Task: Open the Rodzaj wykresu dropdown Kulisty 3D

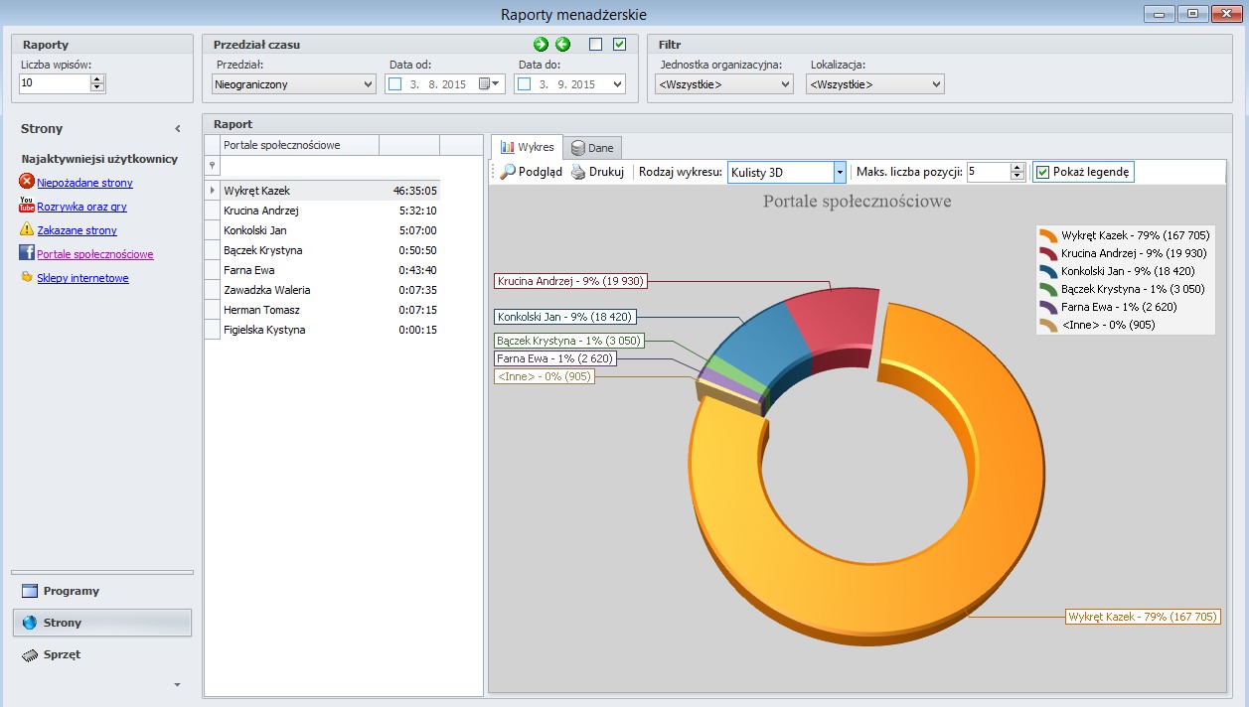Action: click(787, 172)
